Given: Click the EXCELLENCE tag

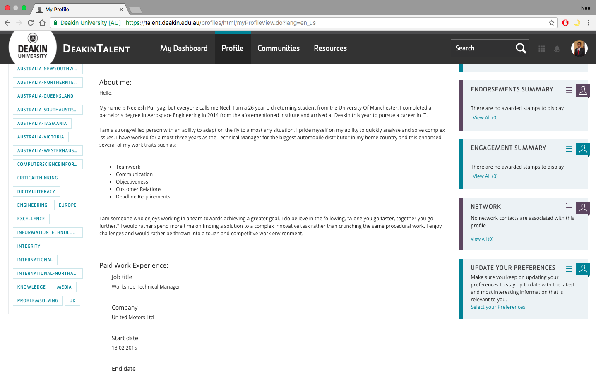Looking at the screenshot, I should coord(31,219).
